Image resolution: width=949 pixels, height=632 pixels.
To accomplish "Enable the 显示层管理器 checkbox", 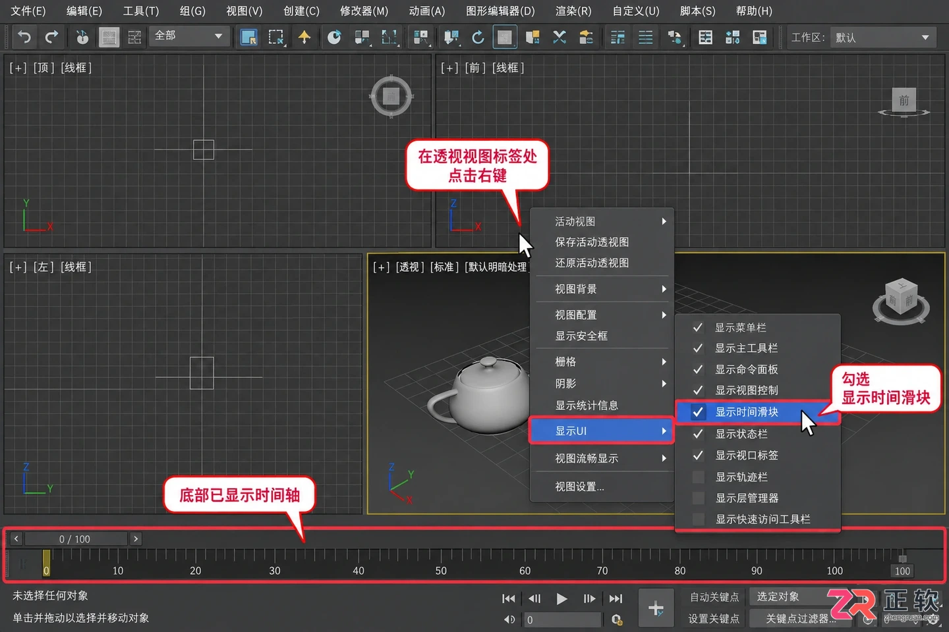I will tap(698, 498).
